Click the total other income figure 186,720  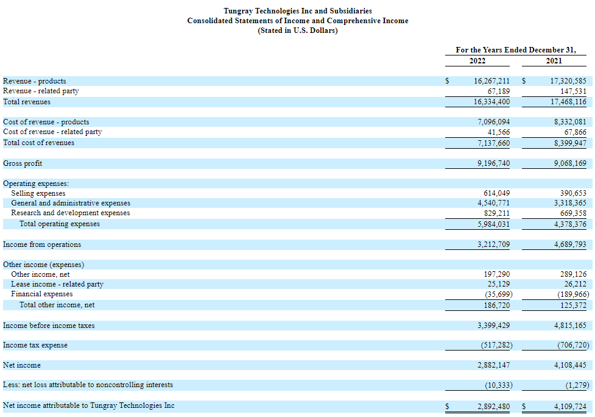pos(497,305)
